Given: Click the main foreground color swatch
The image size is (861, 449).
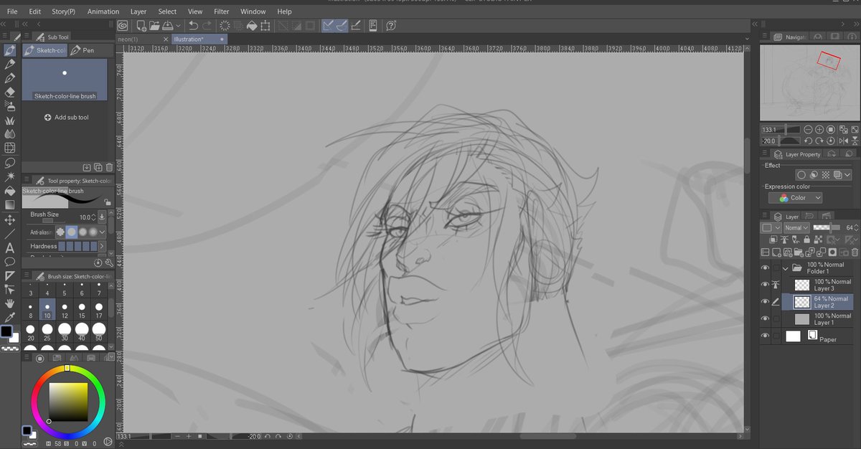Looking at the screenshot, I should pyautogui.click(x=6, y=331).
